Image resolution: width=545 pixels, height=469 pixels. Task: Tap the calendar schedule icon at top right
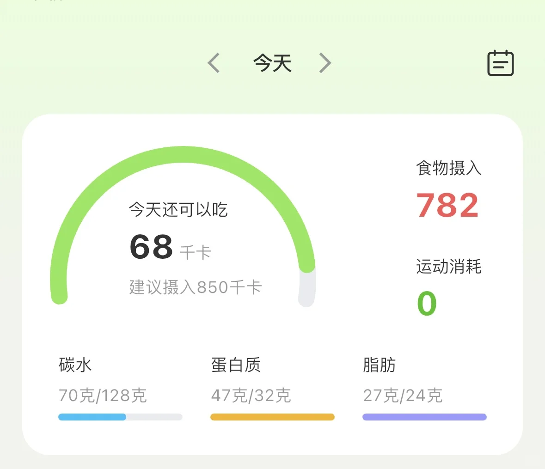tap(501, 62)
